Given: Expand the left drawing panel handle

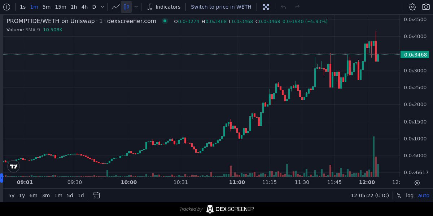Looking at the screenshot, I should [1, 177].
